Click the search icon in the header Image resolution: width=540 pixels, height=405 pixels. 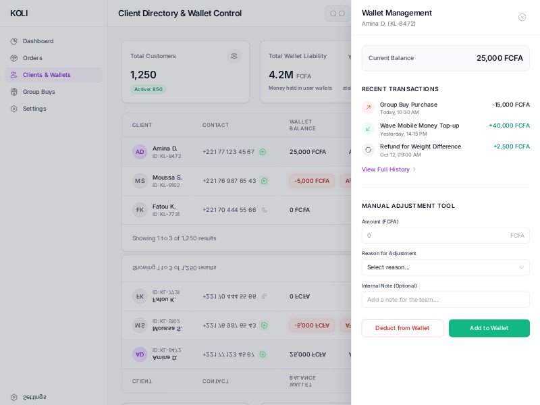[333, 13]
